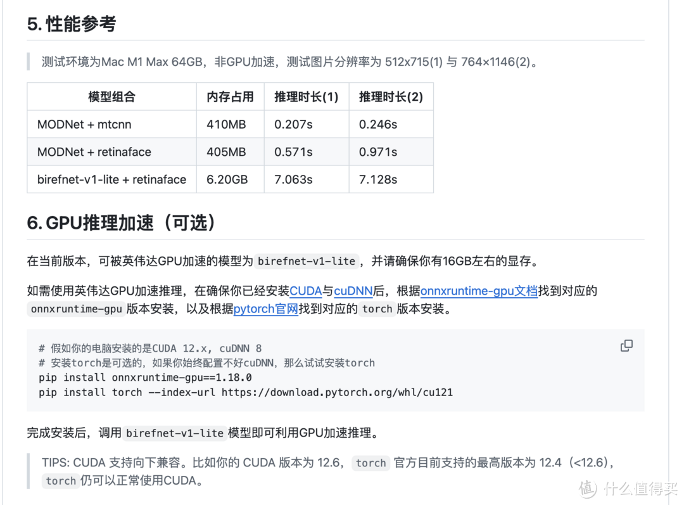Open the pytorch官网 link
Image resolution: width=684 pixels, height=505 pixels.
tap(265, 309)
